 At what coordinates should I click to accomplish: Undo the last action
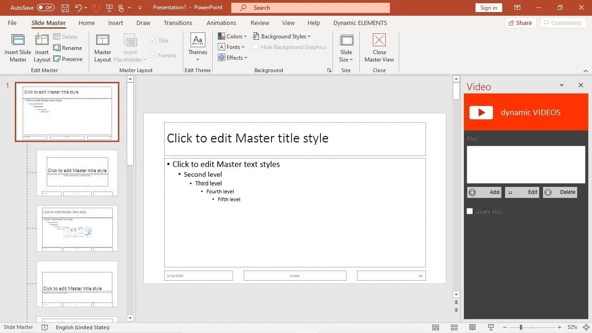(78, 8)
